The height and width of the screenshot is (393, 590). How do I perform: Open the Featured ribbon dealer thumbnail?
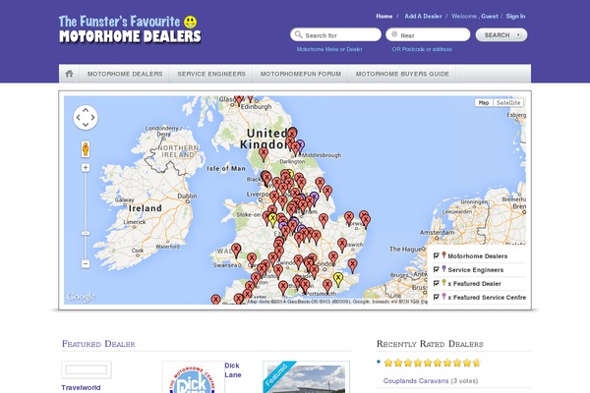tap(306, 377)
